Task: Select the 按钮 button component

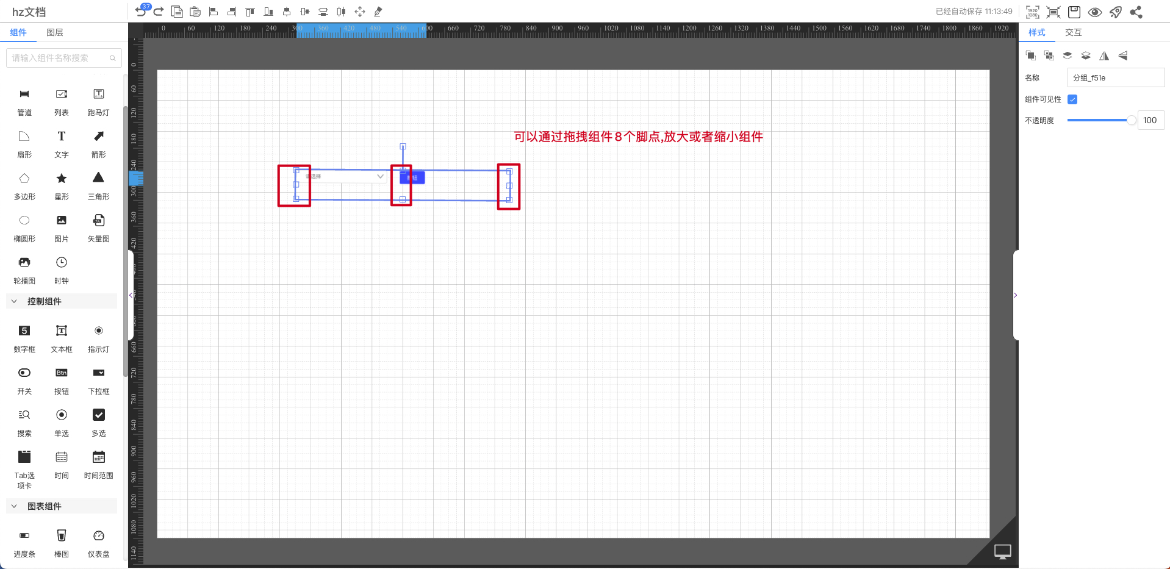Action: [x=62, y=381]
